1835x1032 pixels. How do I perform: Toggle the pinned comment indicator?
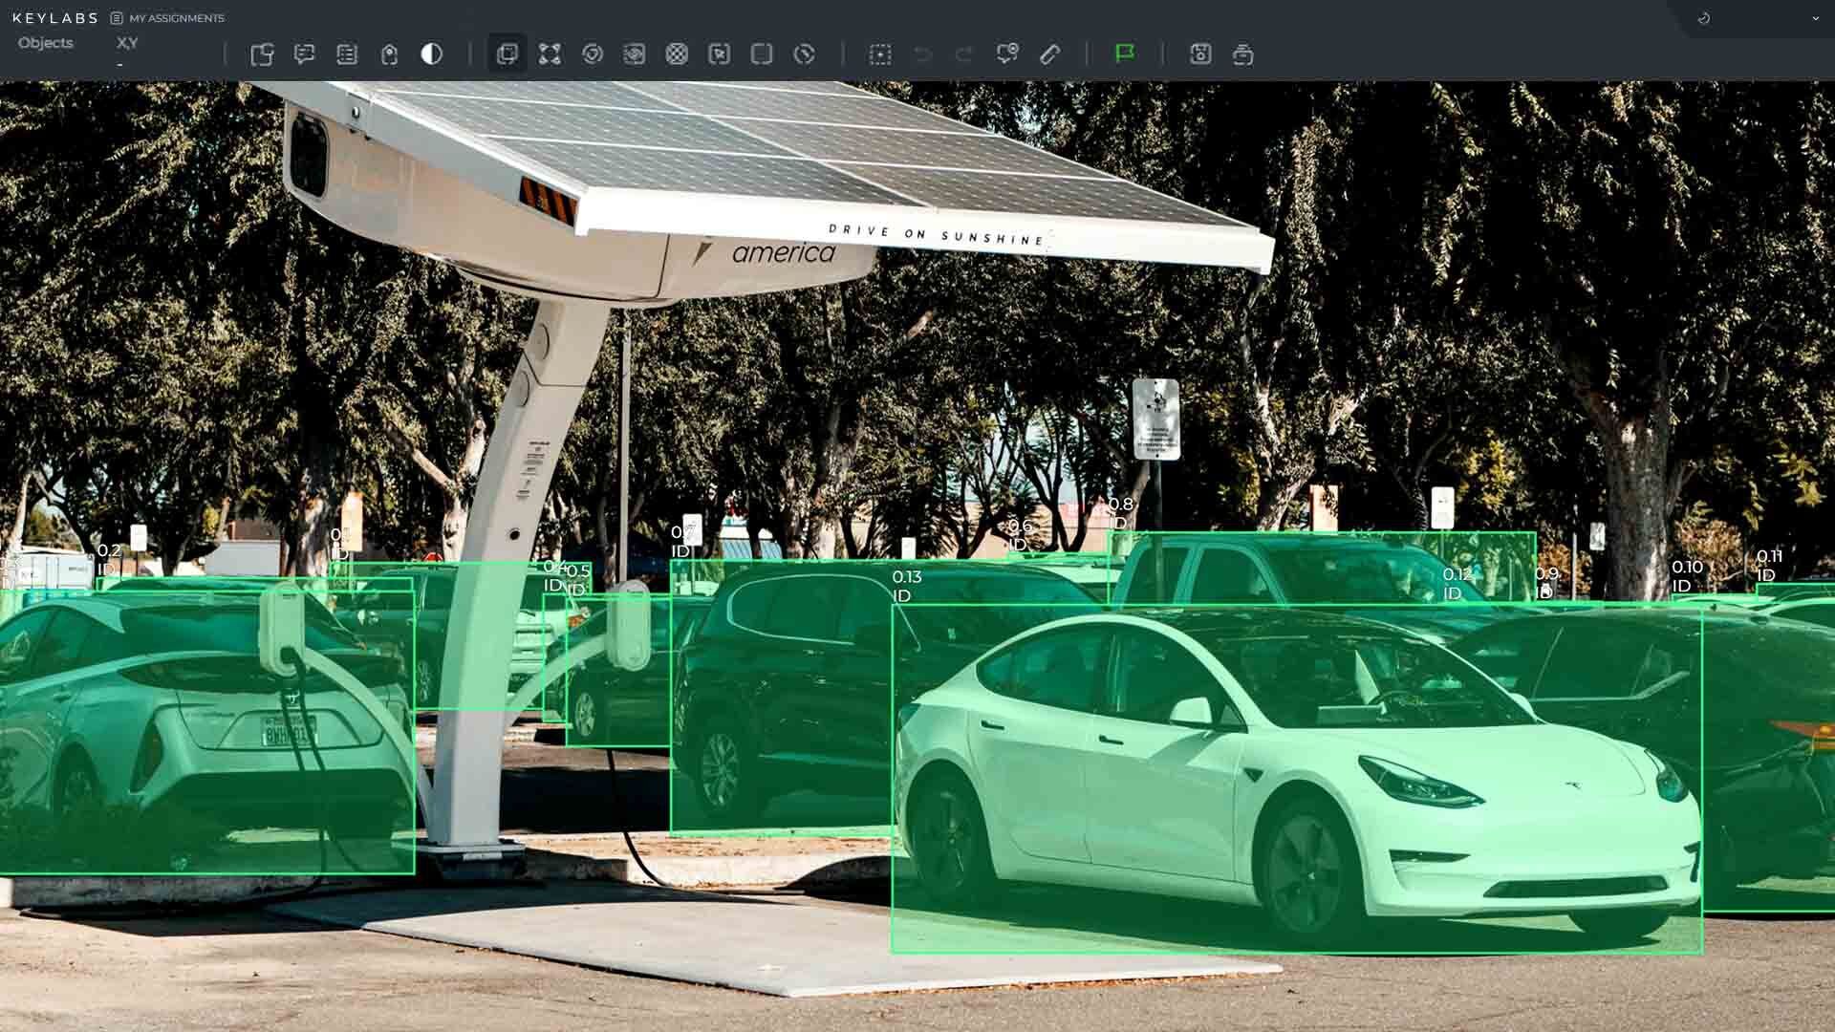[1005, 54]
